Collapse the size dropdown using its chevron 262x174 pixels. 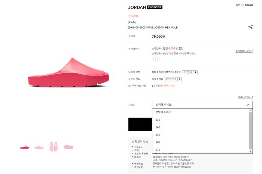pyautogui.click(x=248, y=105)
